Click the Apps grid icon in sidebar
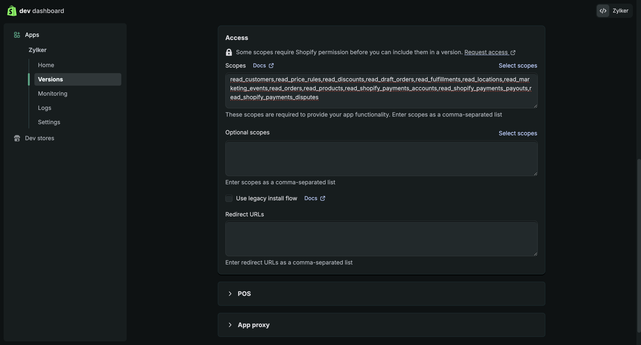Viewport: 641px width, 345px height. 17,35
